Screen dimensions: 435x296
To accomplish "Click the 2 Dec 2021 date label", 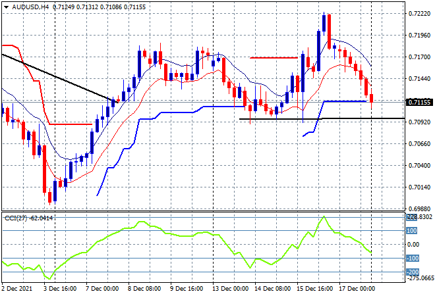I will 17,289.
